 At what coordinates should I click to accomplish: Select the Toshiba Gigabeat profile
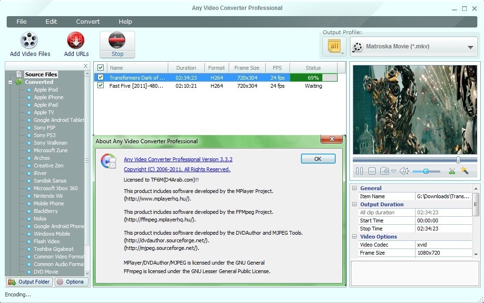pyautogui.click(x=54, y=249)
